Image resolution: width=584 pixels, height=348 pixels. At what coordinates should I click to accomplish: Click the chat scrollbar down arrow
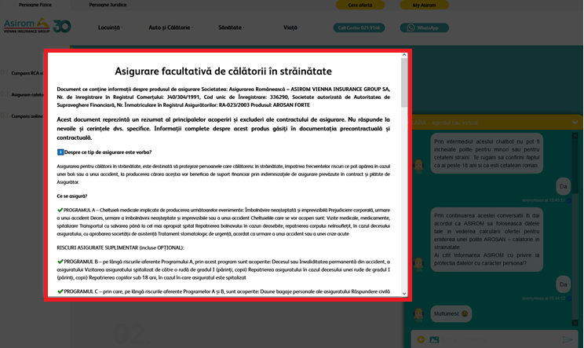(575, 323)
